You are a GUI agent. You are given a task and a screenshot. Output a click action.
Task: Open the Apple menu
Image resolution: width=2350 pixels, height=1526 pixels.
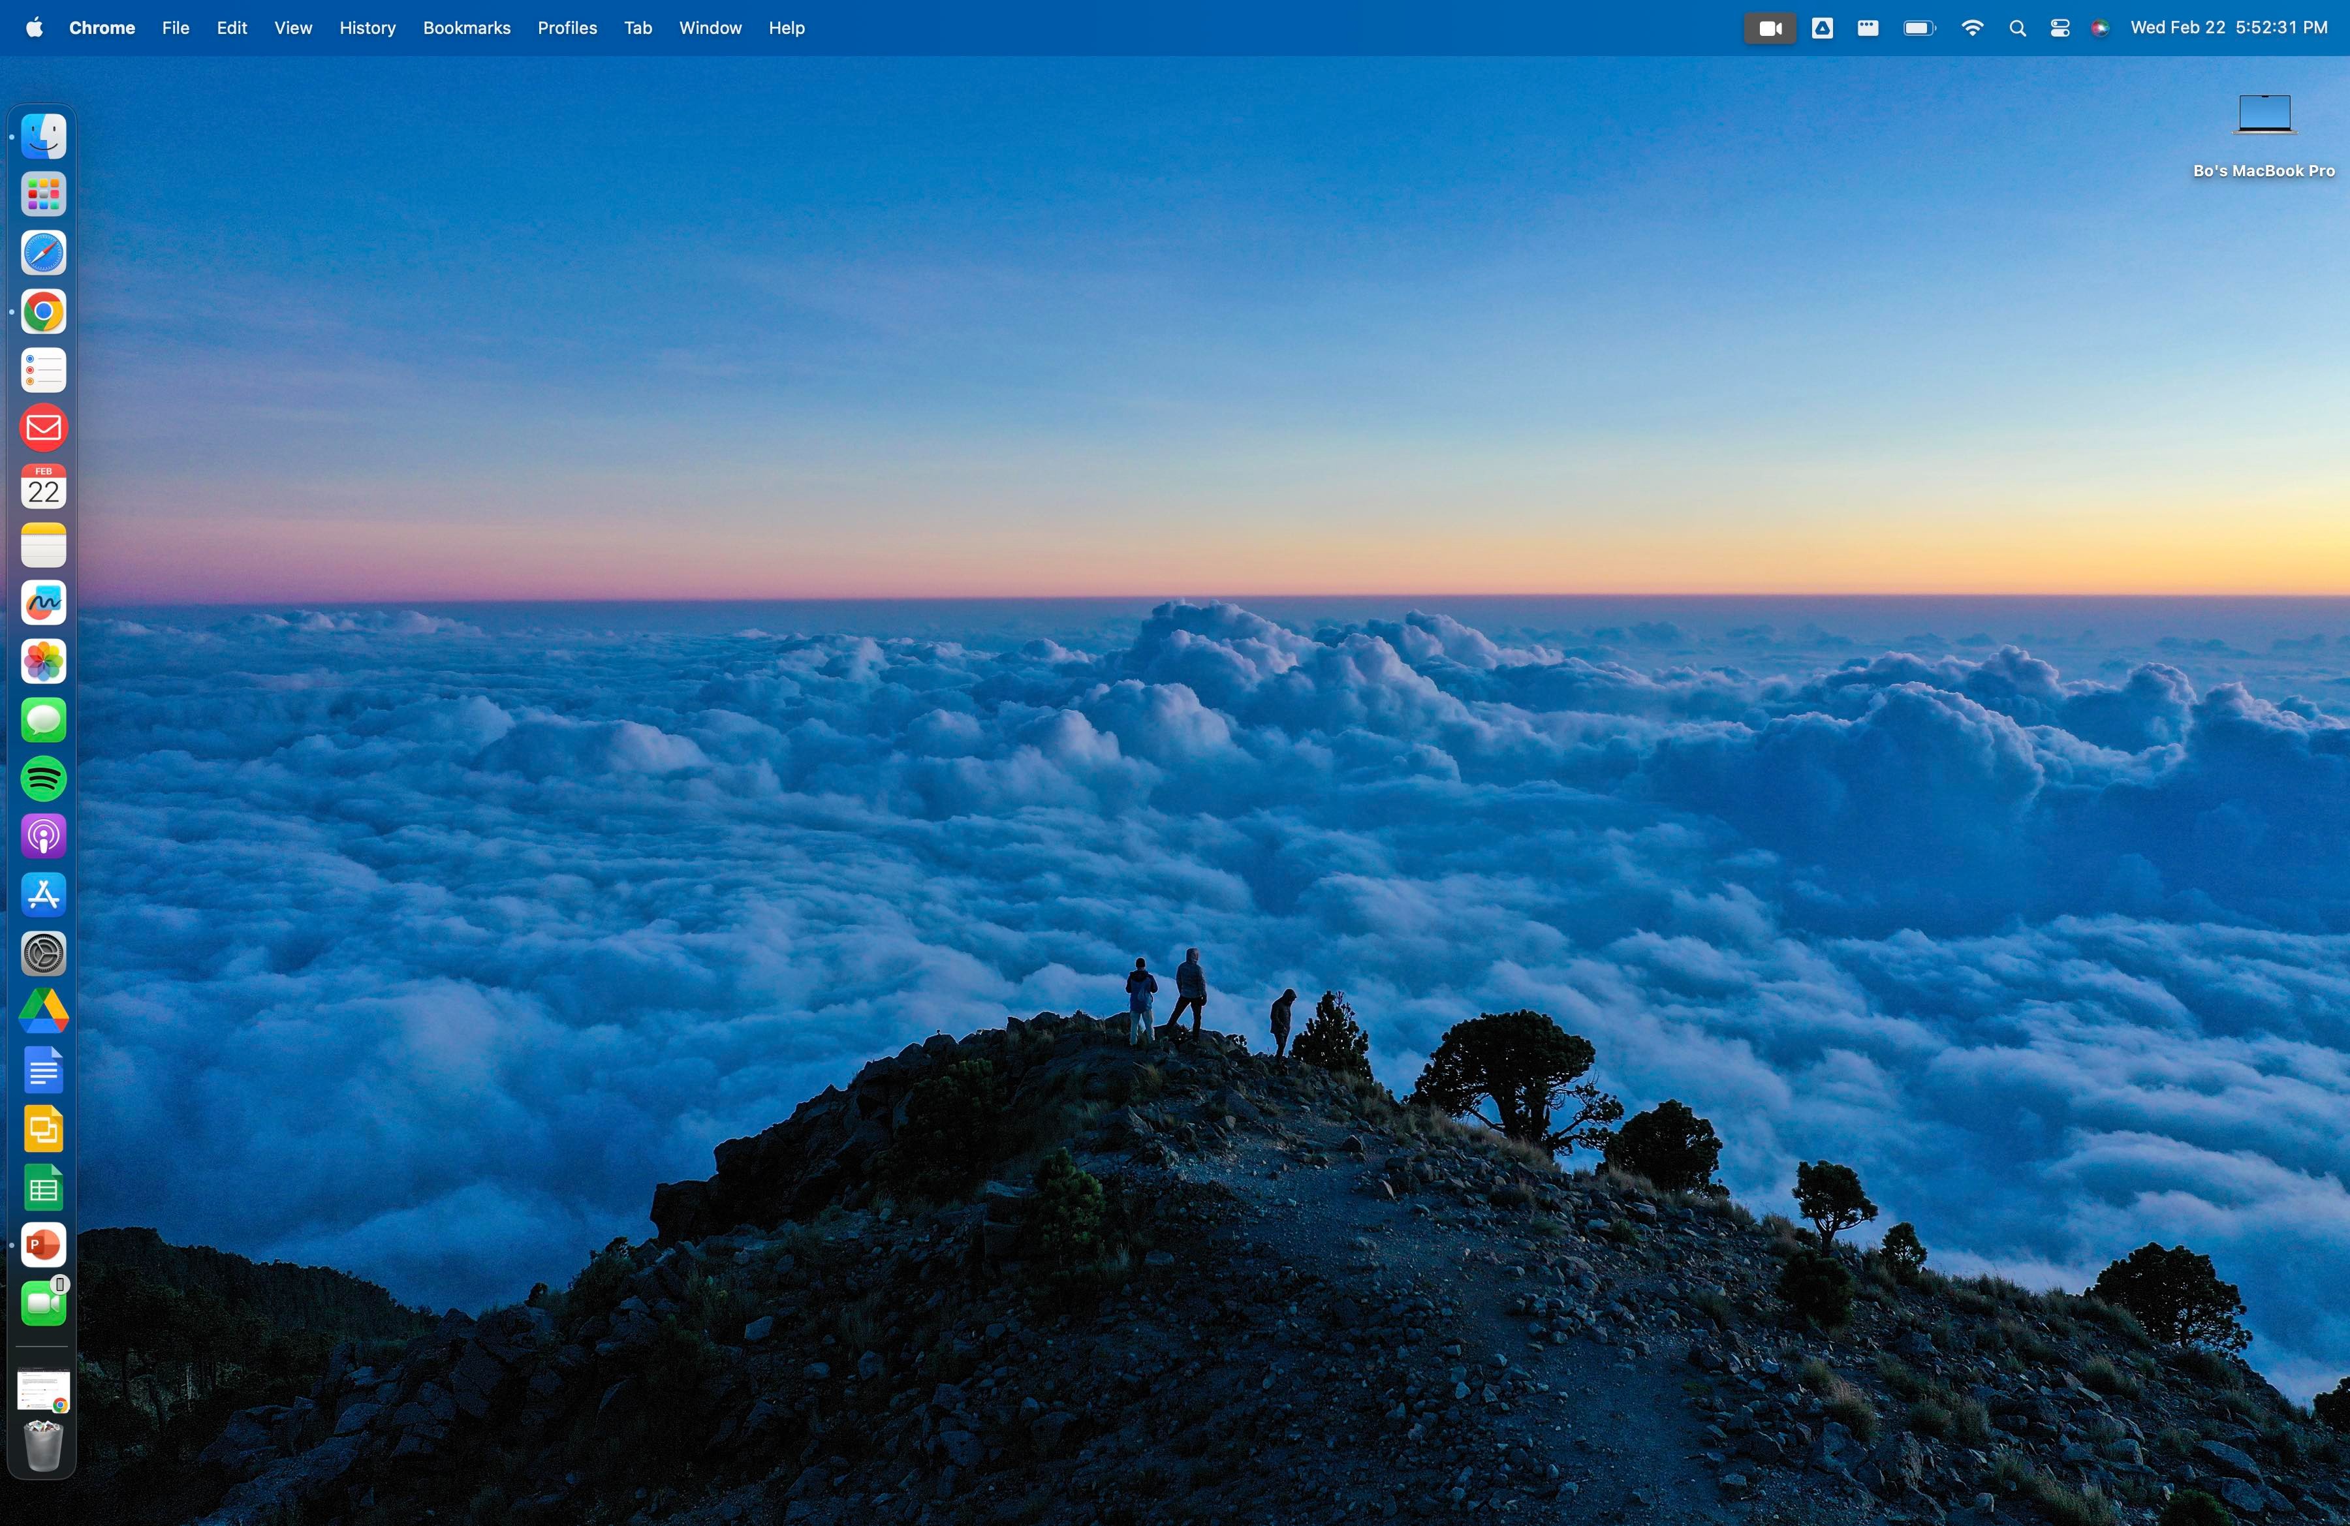point(35,27)
